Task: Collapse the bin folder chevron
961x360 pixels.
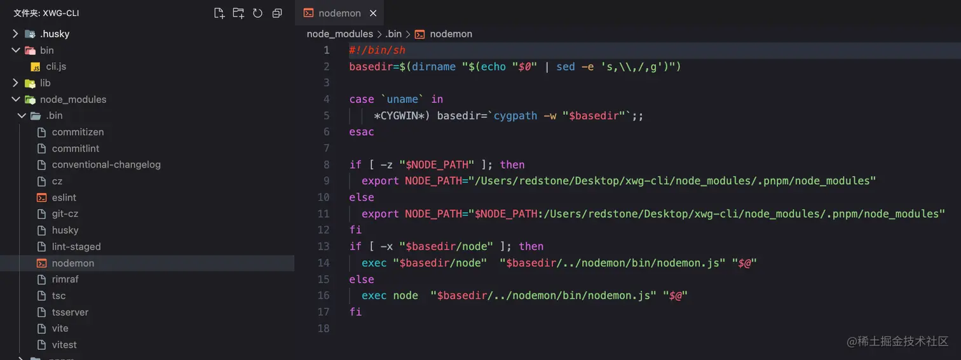Action: click(x=15, y=50)
